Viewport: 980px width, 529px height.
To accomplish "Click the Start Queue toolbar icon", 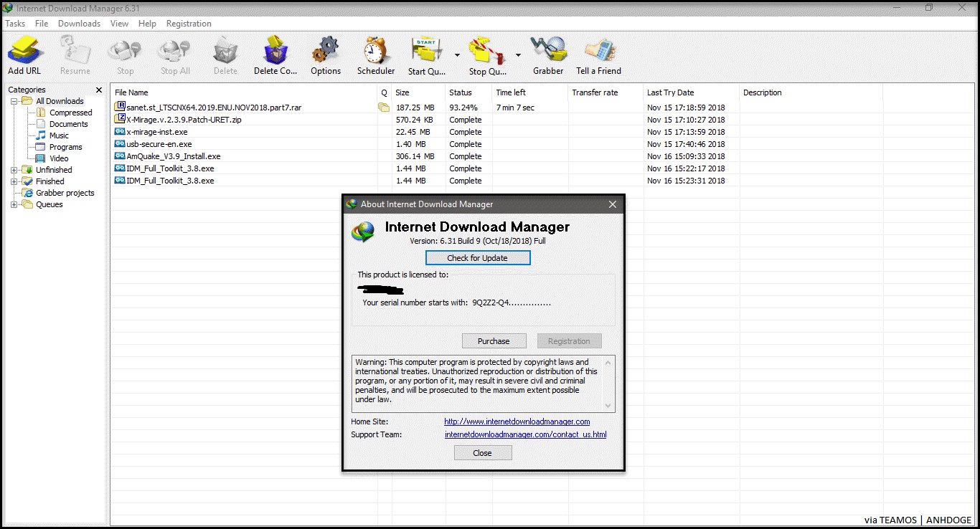I will (x=426, y=49).
